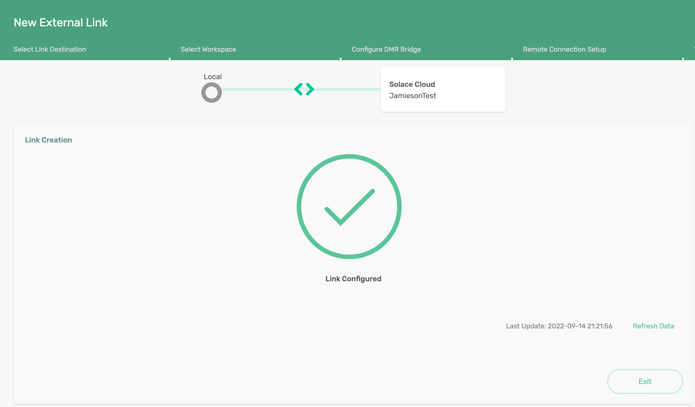Click the Solace Cloud bold label
This screenshot has height=407, width=695.
412,84
